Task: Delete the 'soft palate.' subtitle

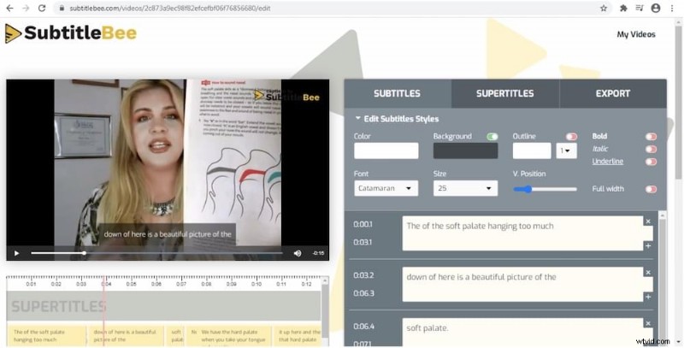Action: [x=648, y=323]
